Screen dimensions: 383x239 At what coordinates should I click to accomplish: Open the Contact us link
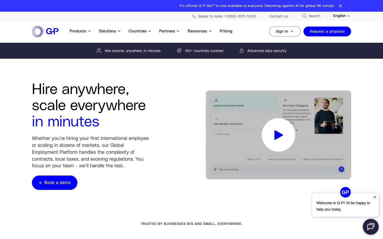(x=278, y=16)
